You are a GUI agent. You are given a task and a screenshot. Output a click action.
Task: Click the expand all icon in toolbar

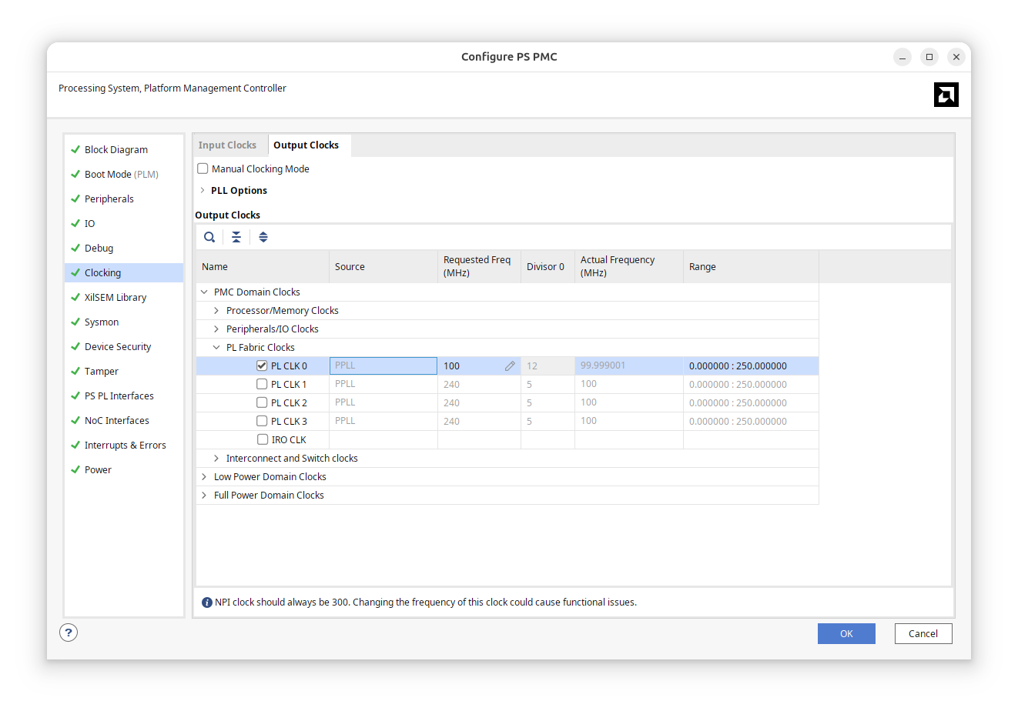coord(263,237)
